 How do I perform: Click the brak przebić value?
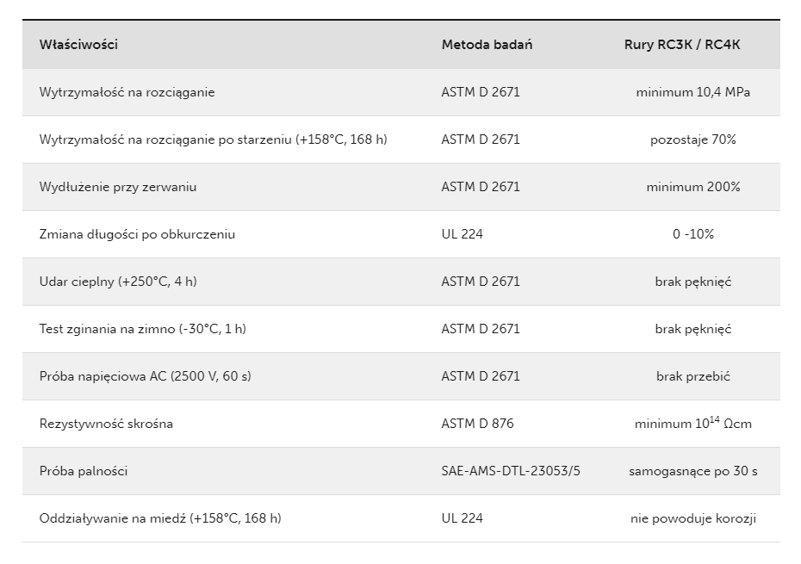tap(693, 376)
